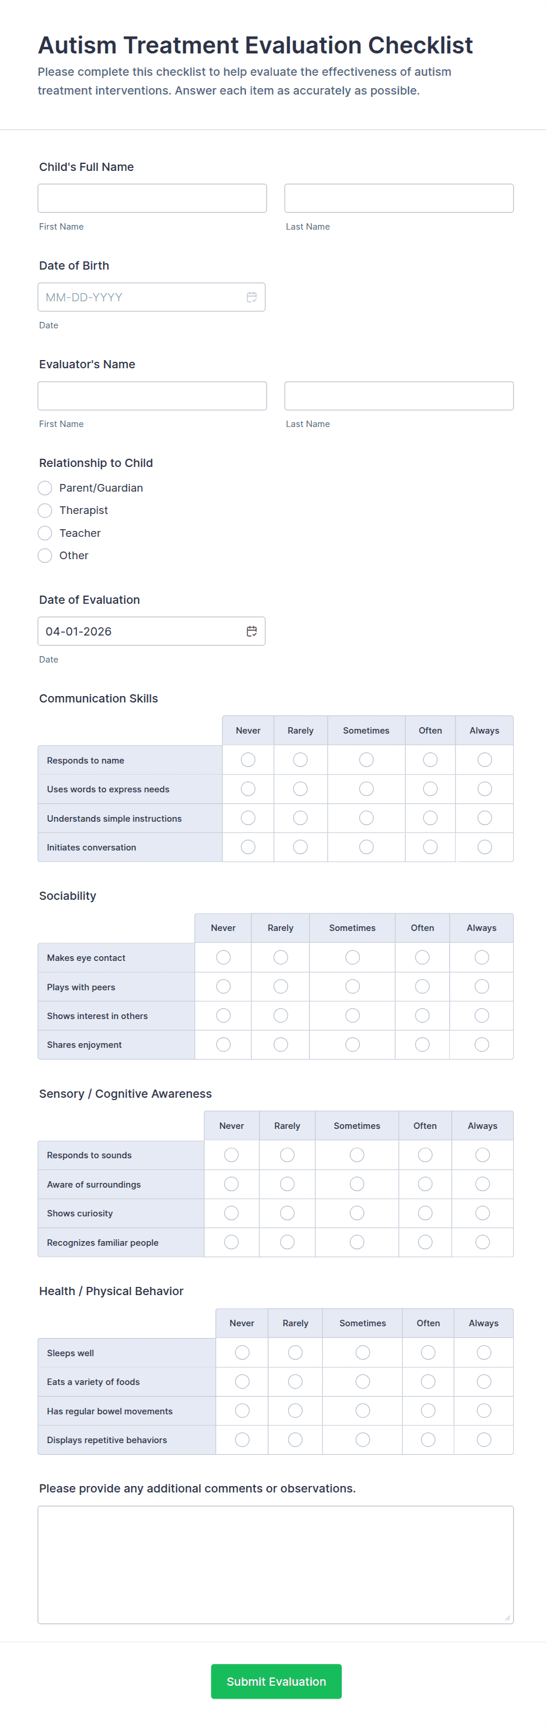Mark 'Sleeps well' as Always
Screen dimensions: 546x1728
coord(484,1352)
